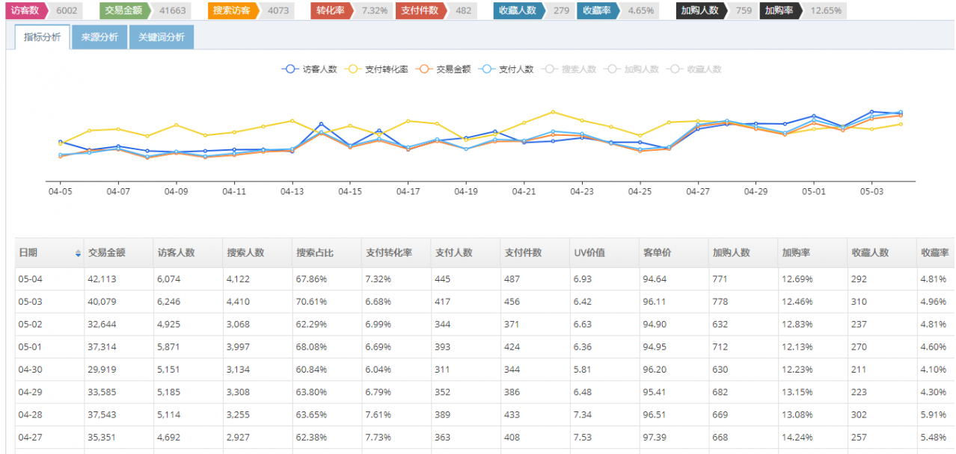The height and width of the screenshot is (454, 956).
Task: Switch to the 指标分析 tab
Action: 43,37
